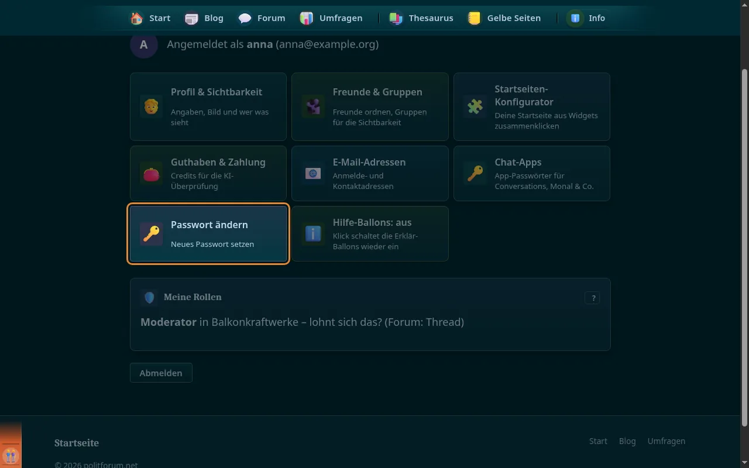This screenshot has width=749, height=468.
Task: Click the books icon beside Thesaurus
Action: tap(396, 18)
